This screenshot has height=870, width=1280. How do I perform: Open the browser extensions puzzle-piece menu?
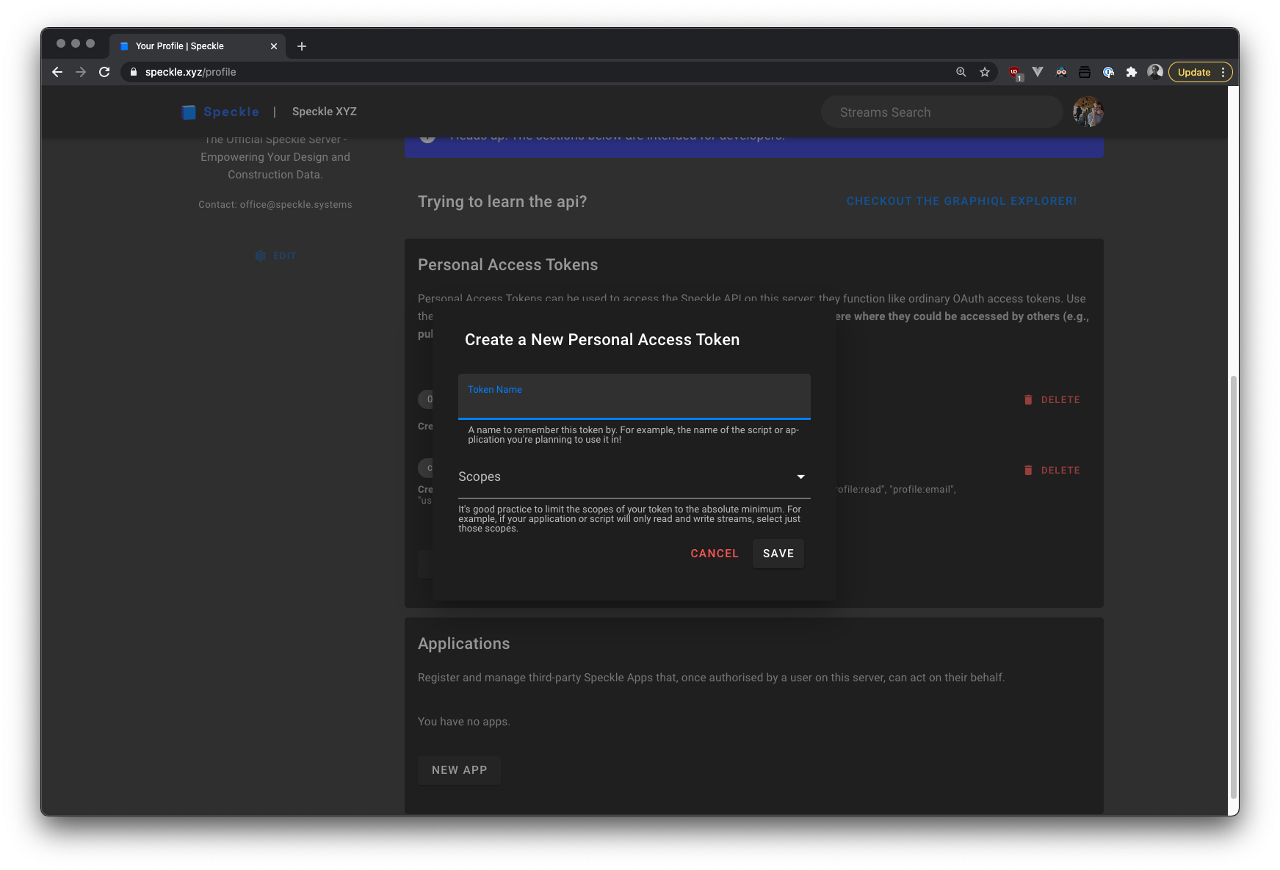(x=1132, y=72)
